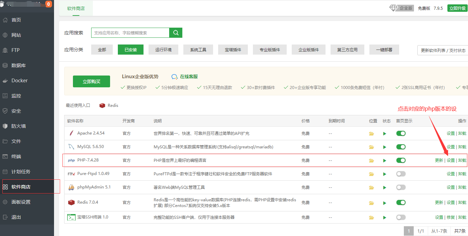Filter by 第三方应用 category
This screenshot has height=236, width=468.
click(x=347, y=50)
